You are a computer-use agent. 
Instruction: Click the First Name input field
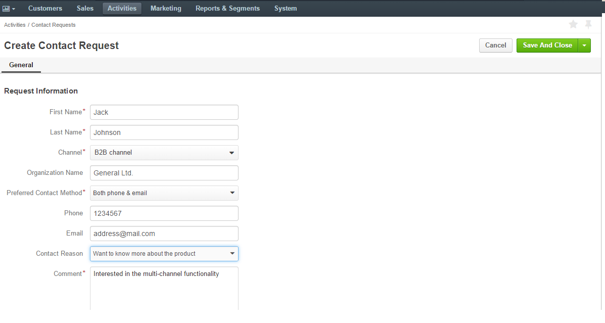click(x=164, y=112)
